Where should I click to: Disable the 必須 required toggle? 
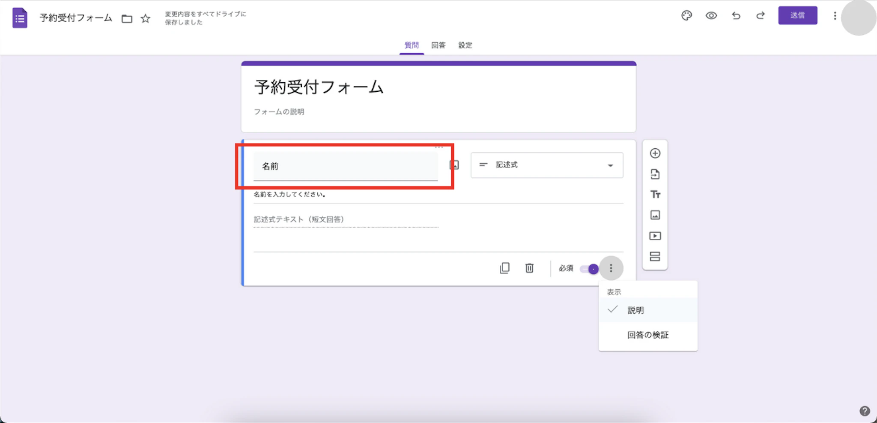[x=588, y=268]
